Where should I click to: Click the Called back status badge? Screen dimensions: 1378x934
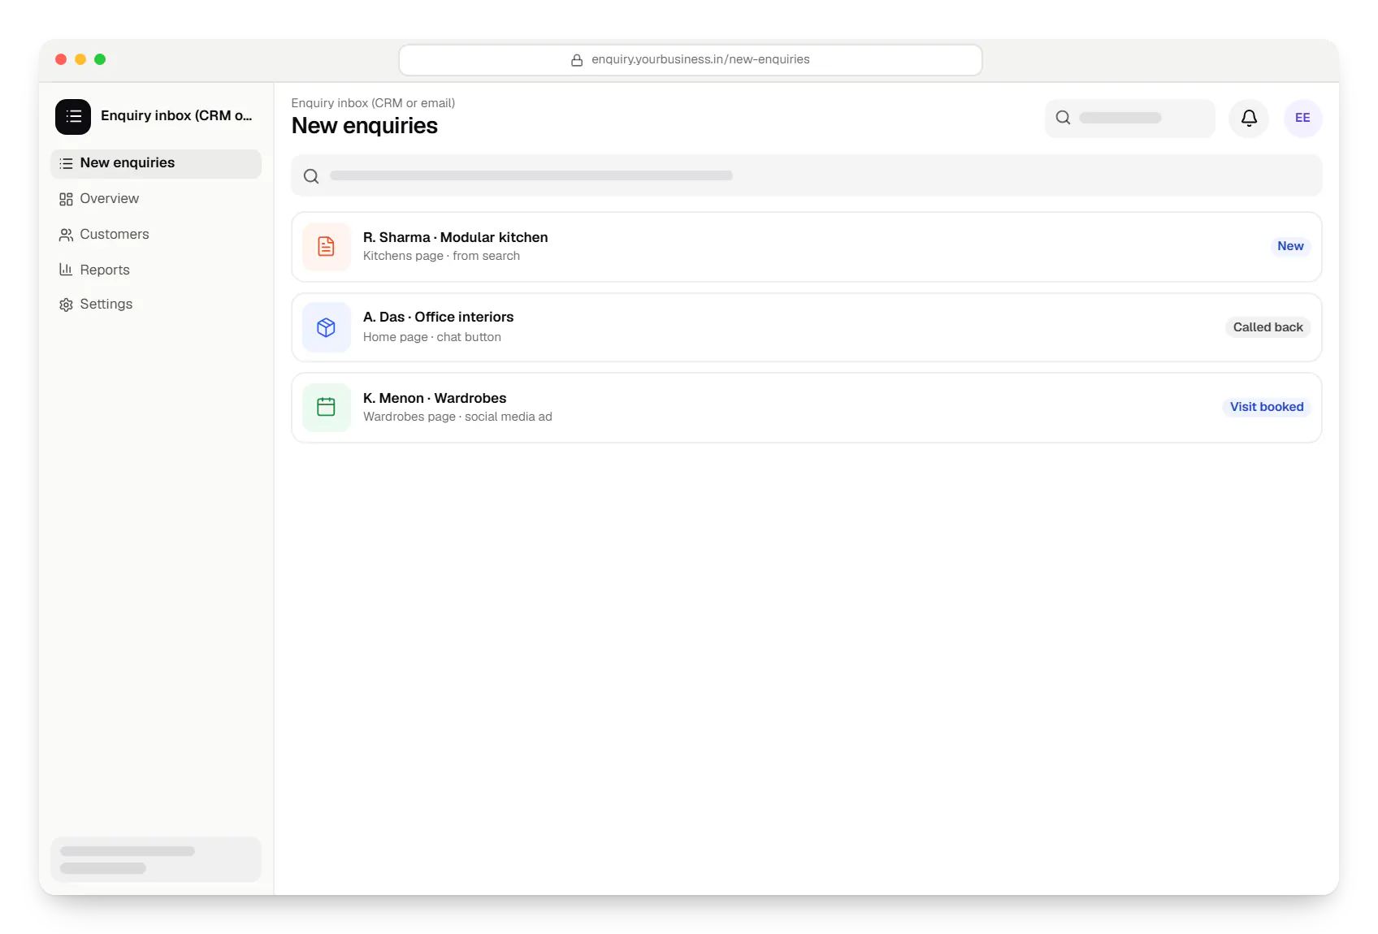[x=1267, y=327]
